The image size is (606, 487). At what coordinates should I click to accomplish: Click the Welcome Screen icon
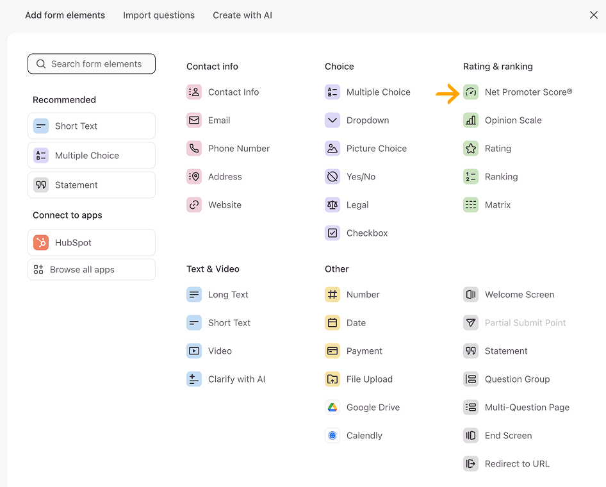(471, 295)
